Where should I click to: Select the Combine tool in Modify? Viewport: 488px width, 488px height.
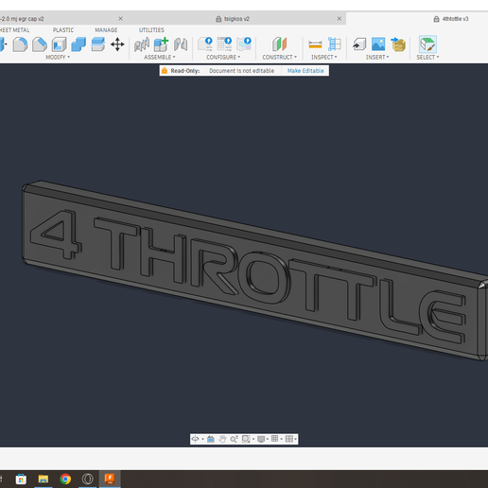coord(78,44)
